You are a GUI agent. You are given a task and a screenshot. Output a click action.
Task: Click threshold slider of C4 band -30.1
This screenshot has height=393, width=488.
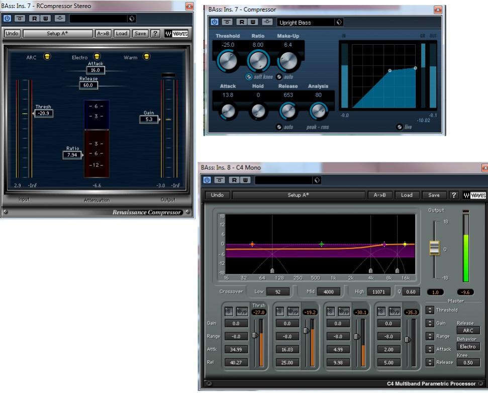tap(357, 336)
